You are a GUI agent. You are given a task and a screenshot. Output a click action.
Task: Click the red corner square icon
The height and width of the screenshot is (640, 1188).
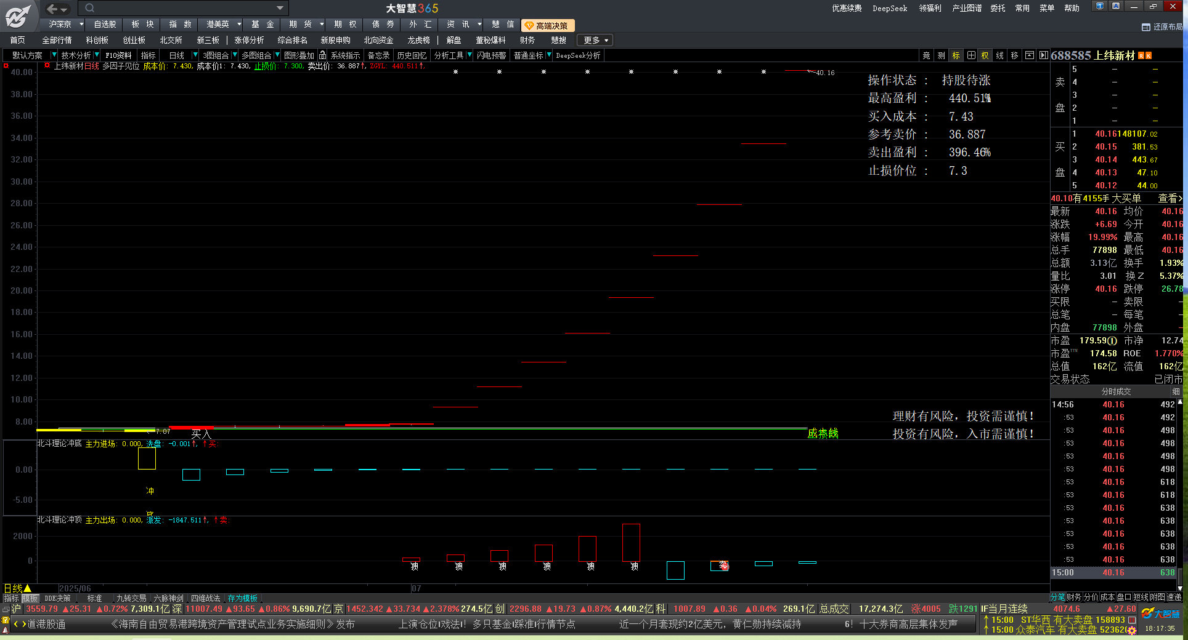[x=6, y=65]
